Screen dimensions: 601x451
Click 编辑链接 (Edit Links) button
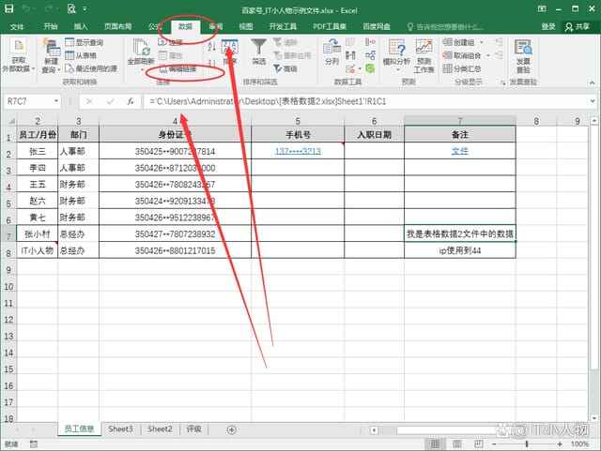coord(177,69)
